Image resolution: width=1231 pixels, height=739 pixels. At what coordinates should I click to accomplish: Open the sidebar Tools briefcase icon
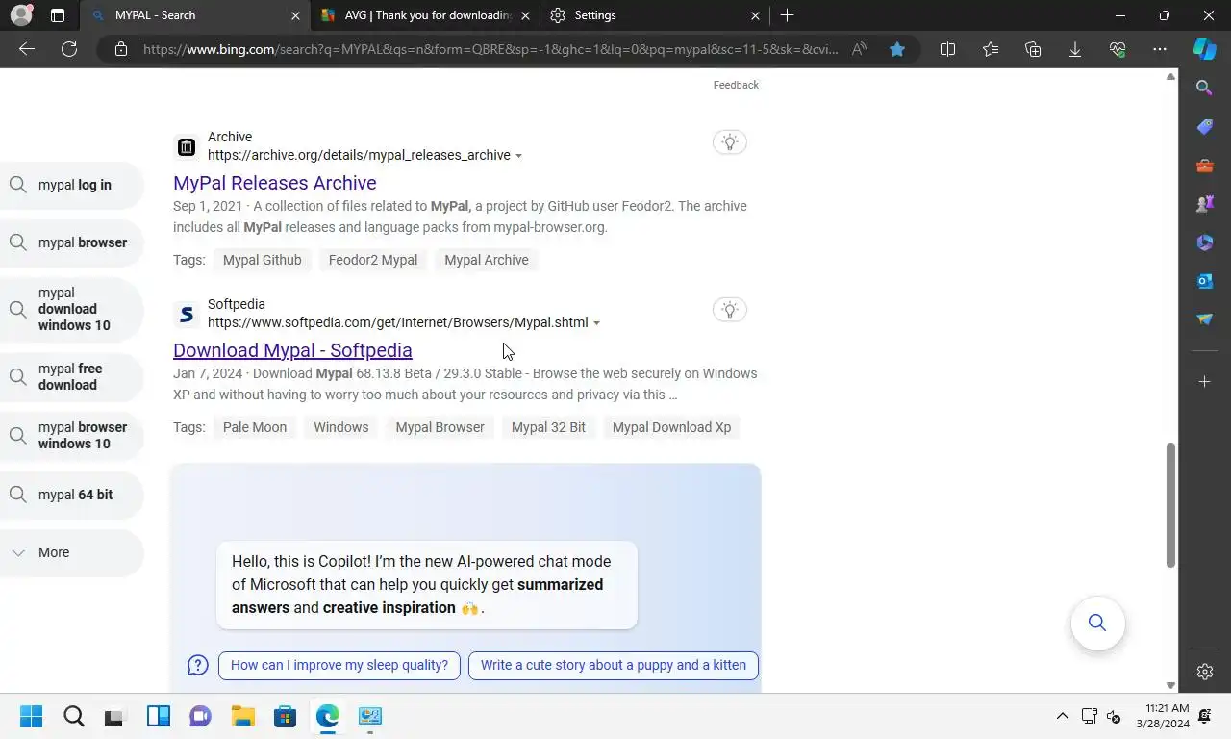1205,166
